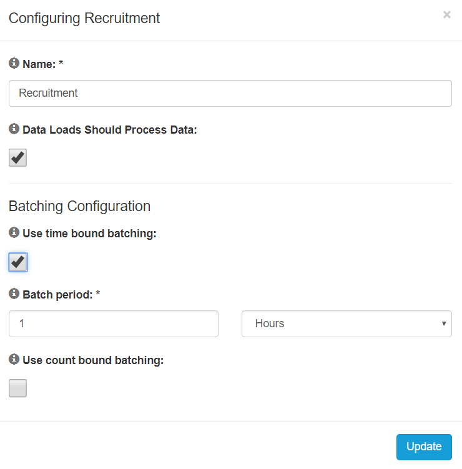Image resolution: width=462 pixels, height=469 pixels.
Task: Click the Batch period number field
Action: (114, 323)
